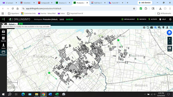Click the green bottom-hole square marker
Screen dimensions: 173x97
coord(56,79)
